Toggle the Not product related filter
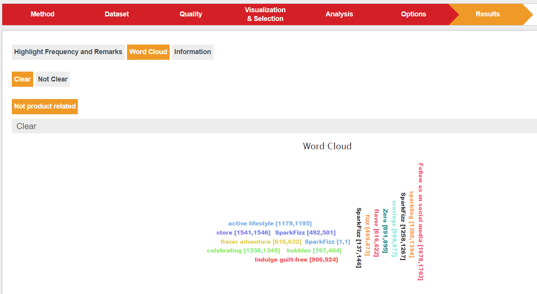 [x=45, y=106]
